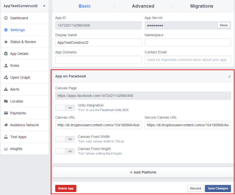Click the Contact Email input field
Image resolution: width=235 pixels, height=195 pixels.
coord(188,60)
